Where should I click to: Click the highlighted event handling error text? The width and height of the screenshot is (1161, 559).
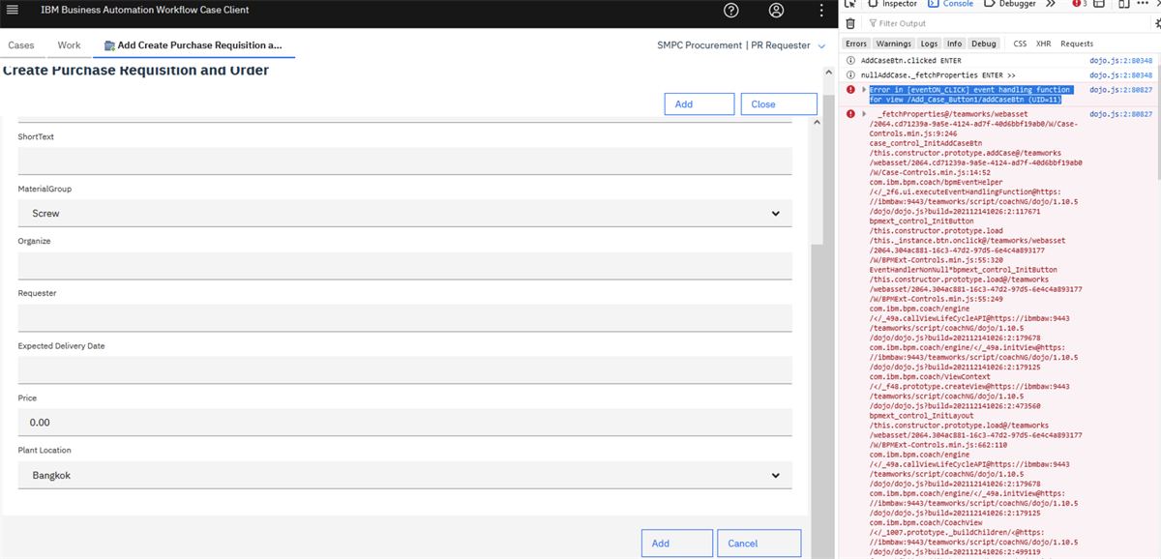click(970, 94)
